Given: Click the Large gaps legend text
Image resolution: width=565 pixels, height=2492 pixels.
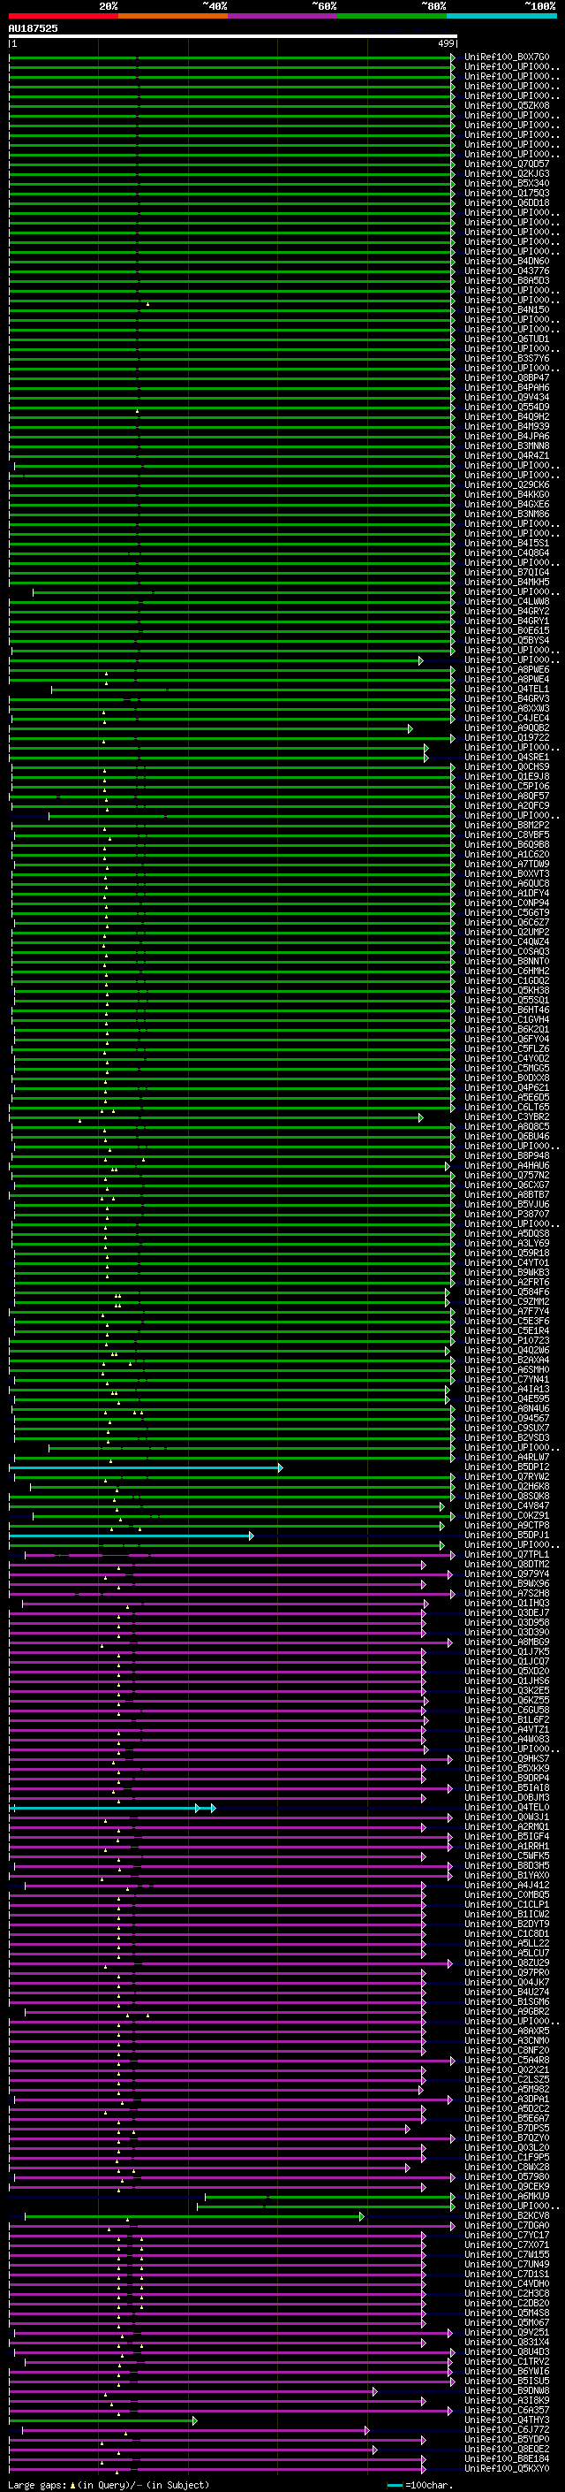Looking at the screenshot, I should (x=38, y=2484).
